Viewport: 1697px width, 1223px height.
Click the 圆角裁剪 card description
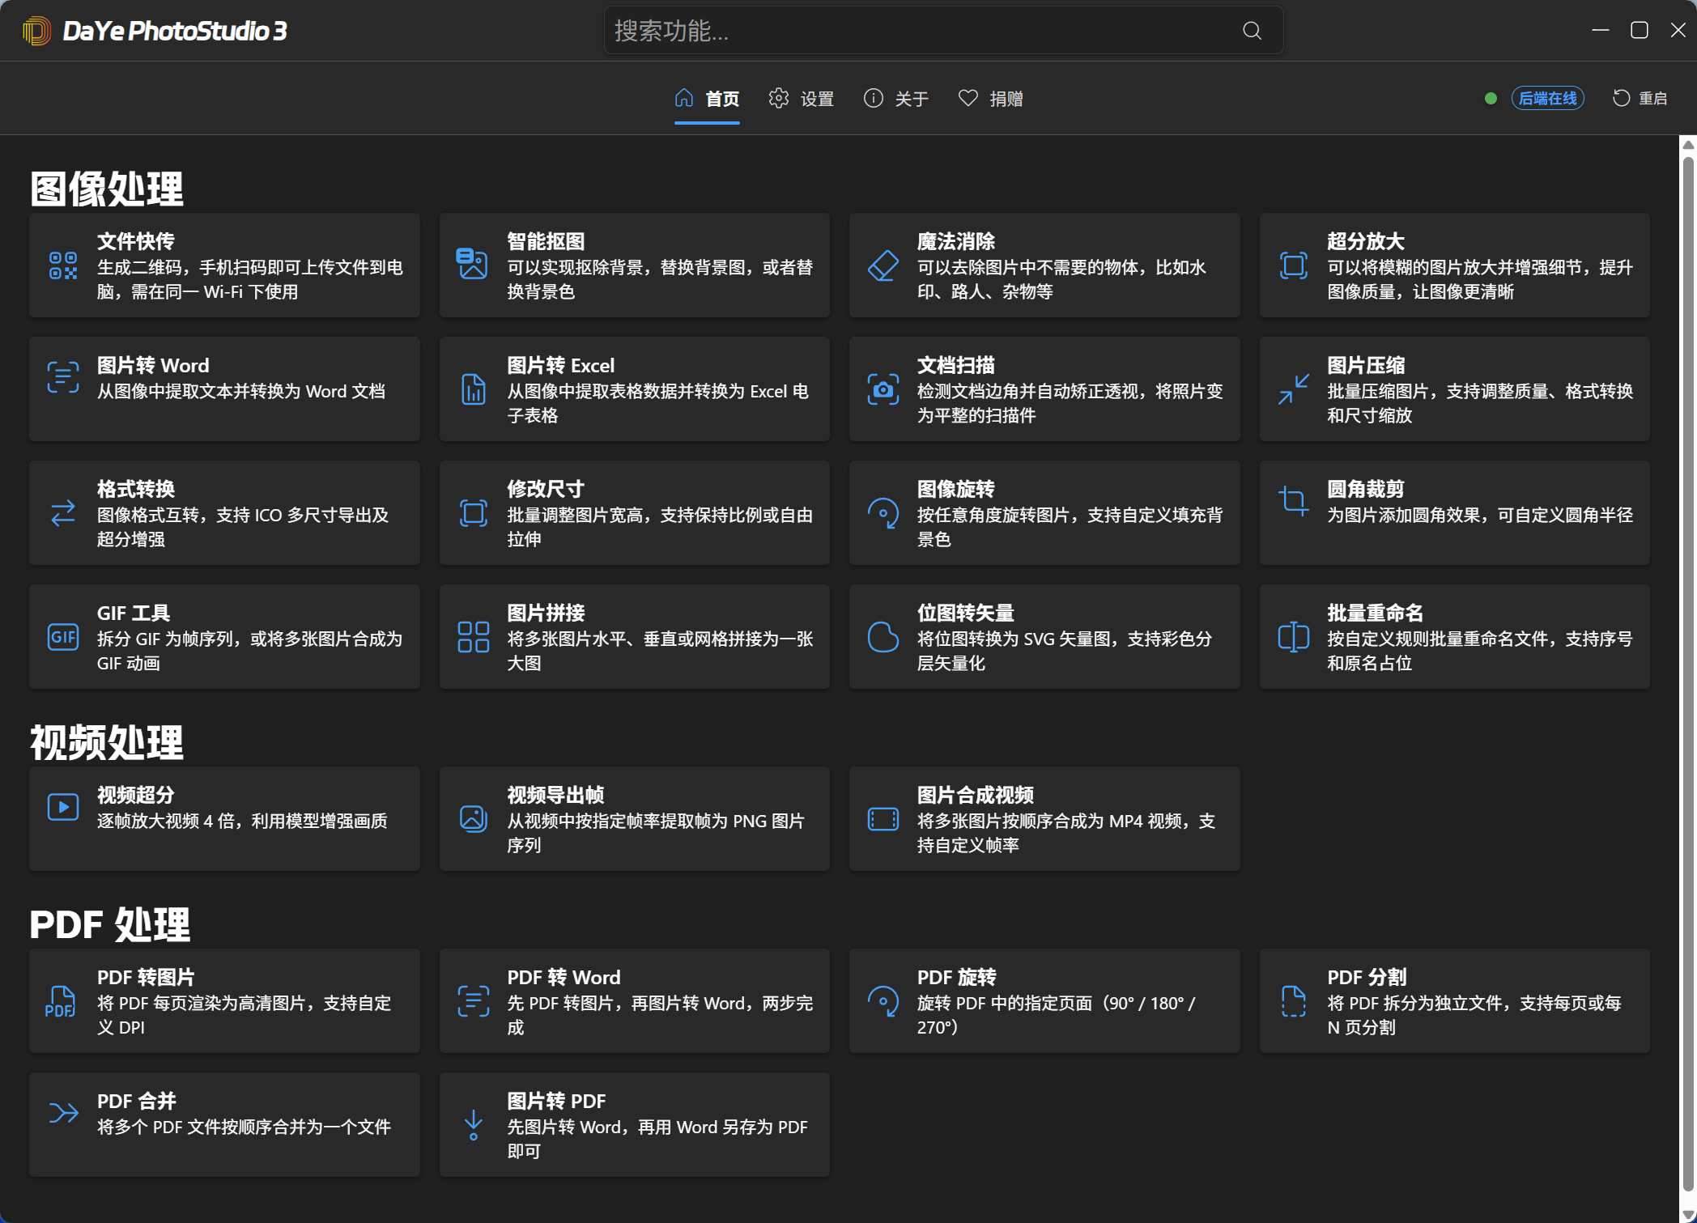click(1479, 515)
